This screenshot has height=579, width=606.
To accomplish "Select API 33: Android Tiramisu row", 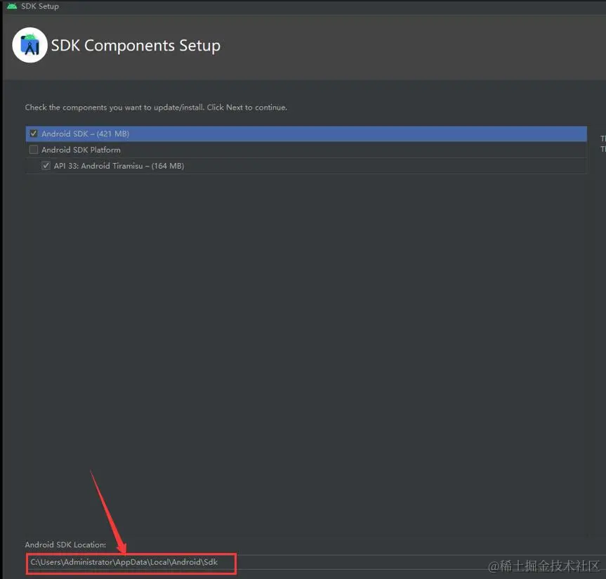I will click(306, 166).
